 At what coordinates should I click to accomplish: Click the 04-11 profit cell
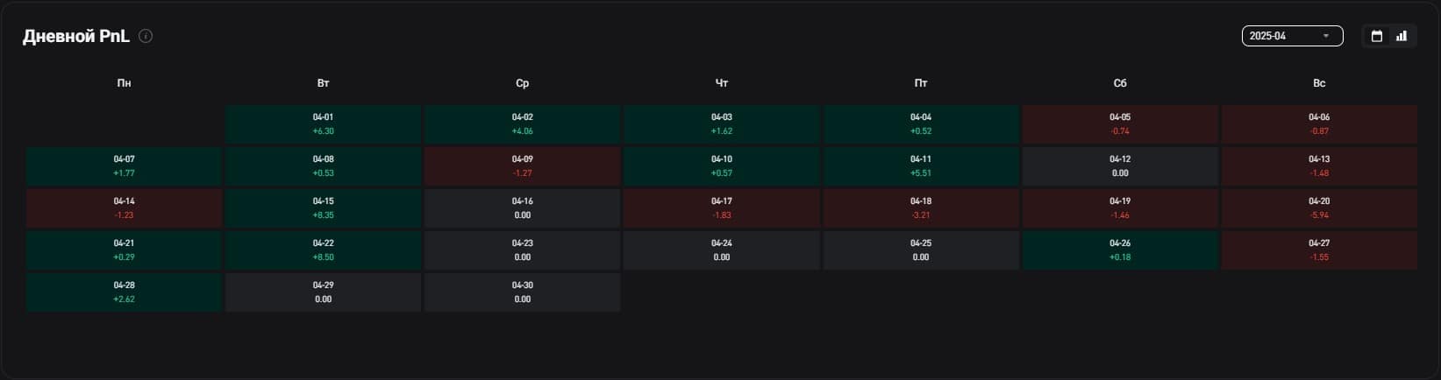pyautogui.click(x=920, y=166)
